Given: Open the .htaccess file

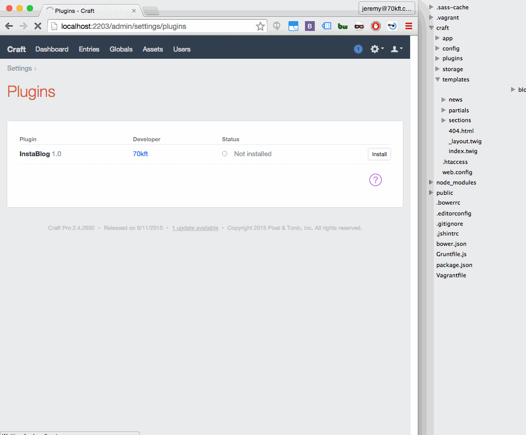Looking at the screenshot, I should point(455,162).
